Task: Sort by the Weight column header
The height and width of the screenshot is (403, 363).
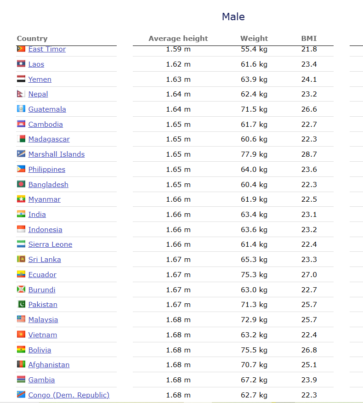Action: pos(254,39)
